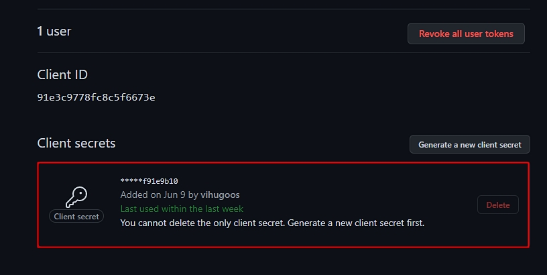The image size is (547, 275).
Task: Generate a new client secret
Action: [469, 144]
